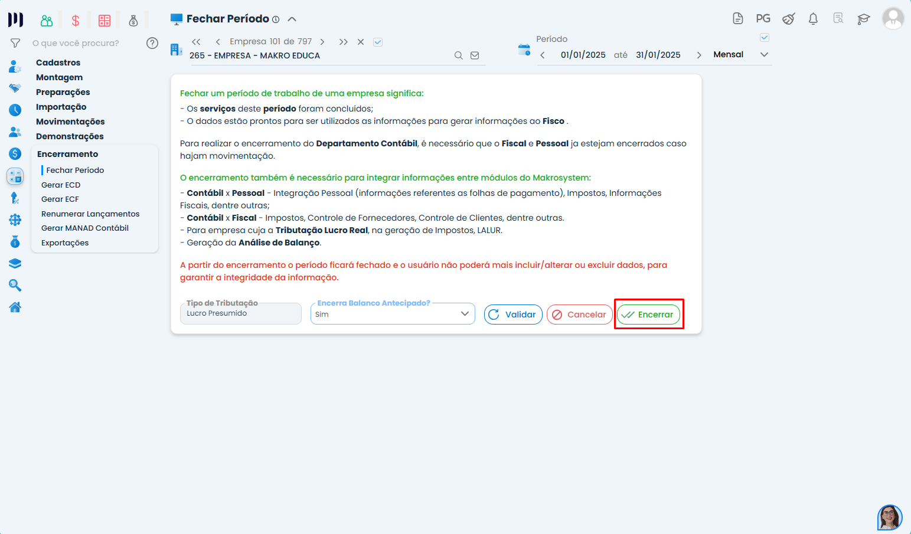The image size is (911, 534).
Task: Click the broom clean icon
Action: coord(789,19)
